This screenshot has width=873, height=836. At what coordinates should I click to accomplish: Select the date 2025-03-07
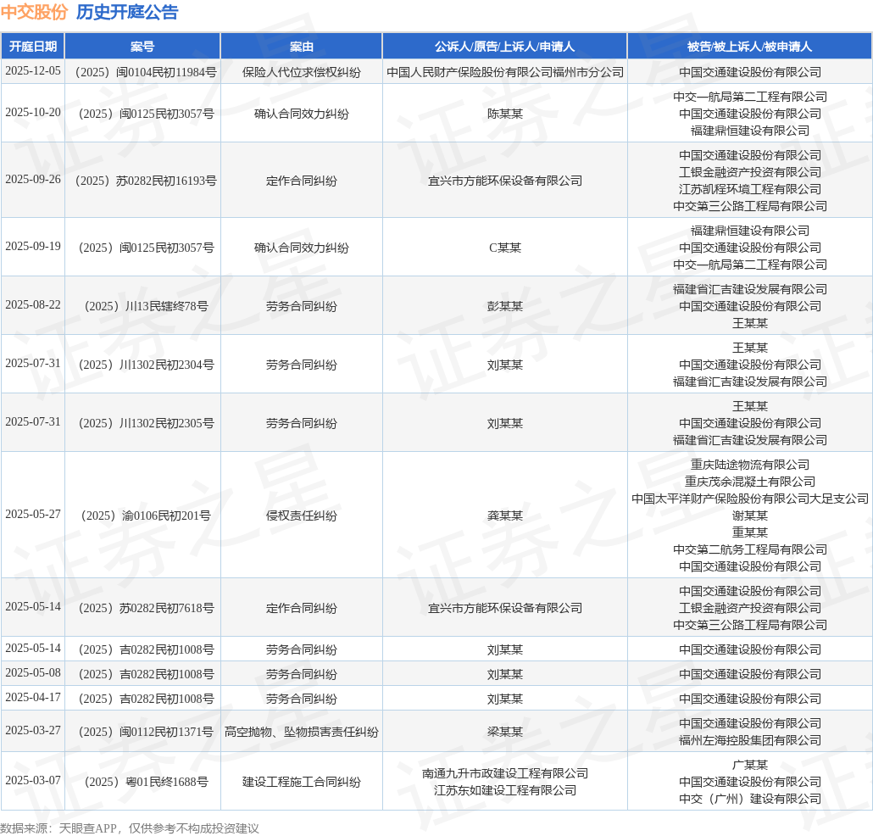[x=33, y=780]
